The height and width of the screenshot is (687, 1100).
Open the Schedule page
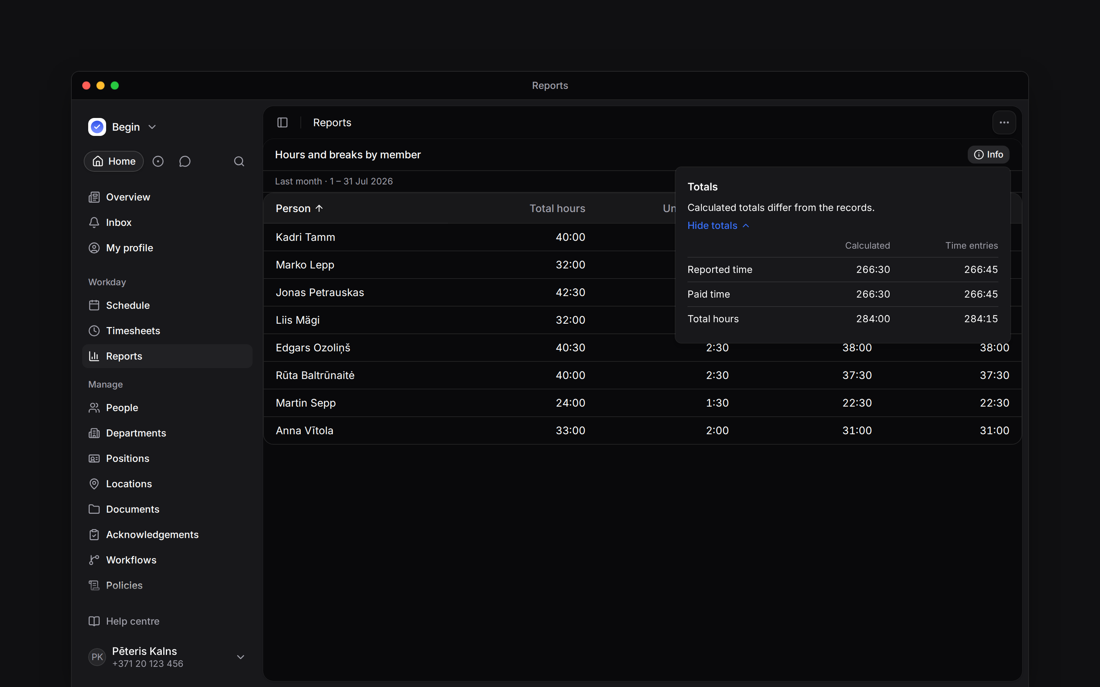coord(167,305)
